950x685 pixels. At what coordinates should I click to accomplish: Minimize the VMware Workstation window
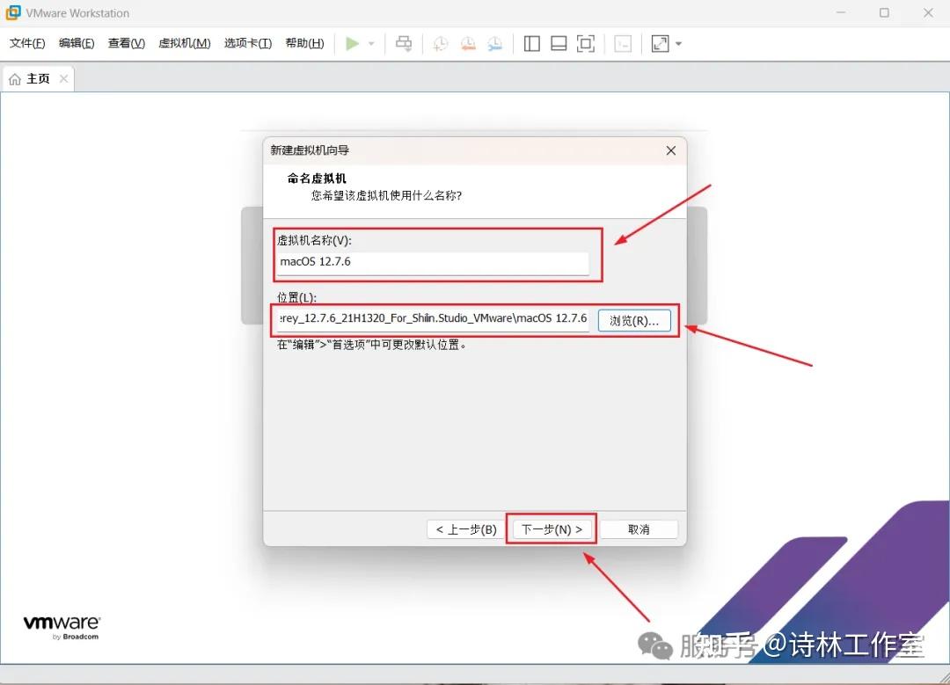[840, 12]
